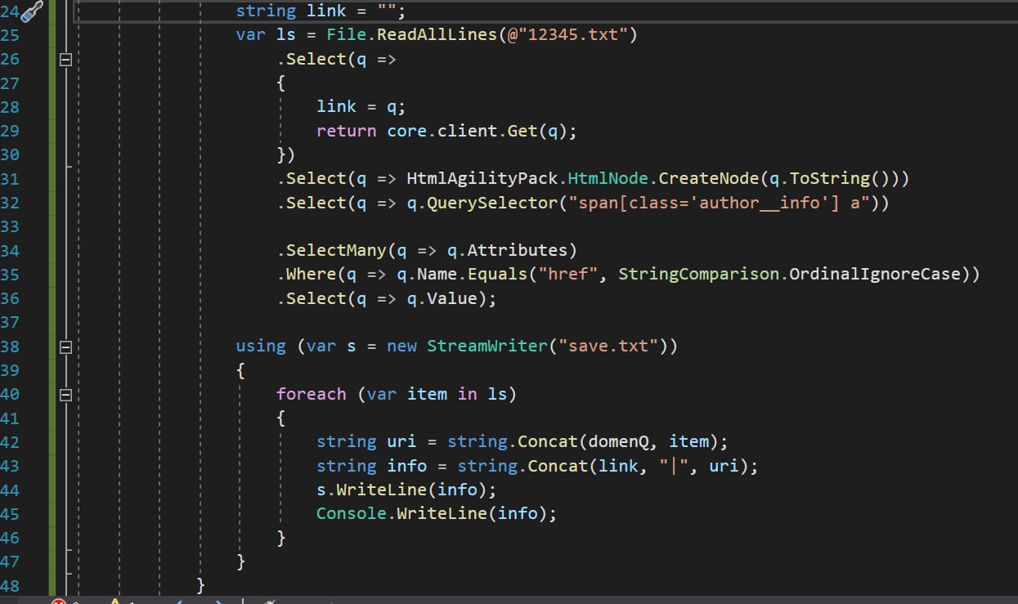Viewport: 1018px width, 604px height.
Task: Click the CreateNode method name
Action: 710,178
